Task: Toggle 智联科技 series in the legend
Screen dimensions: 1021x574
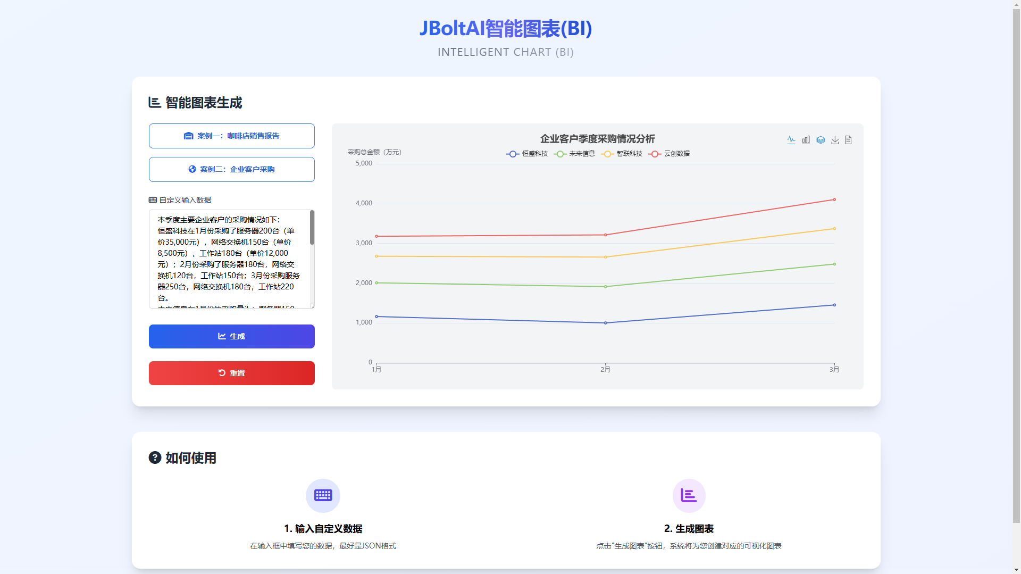Action: pyautogui.click(x=622, y=154)
